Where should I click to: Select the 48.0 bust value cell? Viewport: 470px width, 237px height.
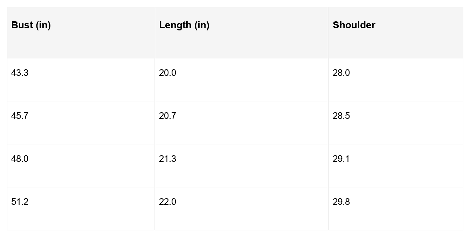[20, 159]
